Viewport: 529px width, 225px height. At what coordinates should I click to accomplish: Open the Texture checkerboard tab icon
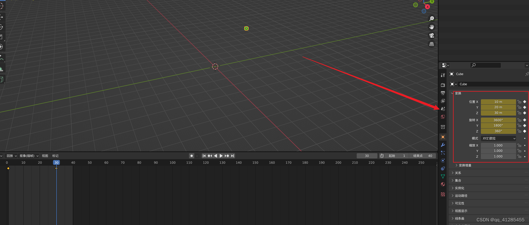(x=443, y=194)
